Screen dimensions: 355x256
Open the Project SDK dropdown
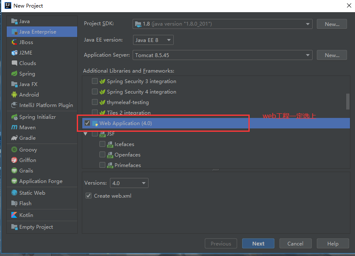pos(222,24)
